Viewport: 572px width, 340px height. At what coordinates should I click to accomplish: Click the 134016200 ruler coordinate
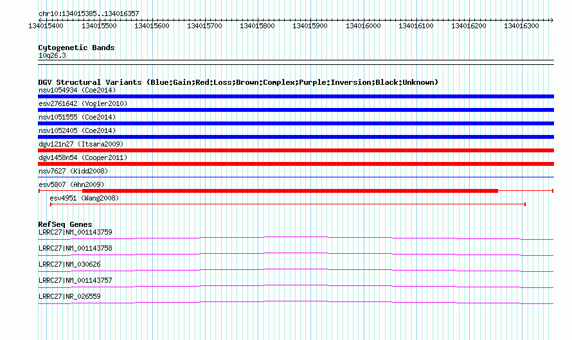pos(469,26)
